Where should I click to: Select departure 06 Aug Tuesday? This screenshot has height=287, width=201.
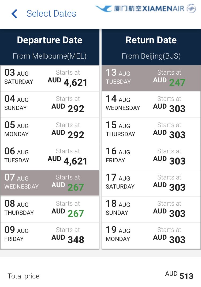(50, 157)
